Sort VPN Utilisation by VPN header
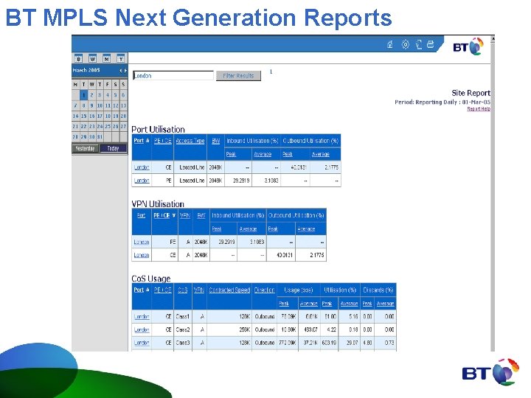The width and height of the screenshot is (531, 398). click(185, 215)
